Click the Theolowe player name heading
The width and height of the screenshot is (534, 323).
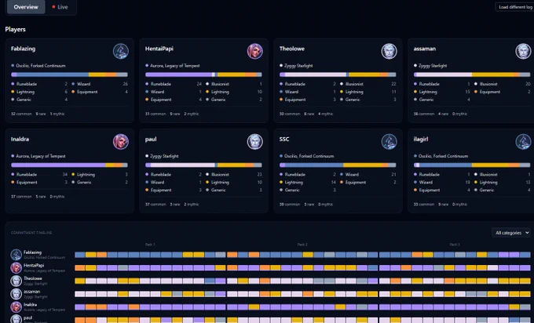[x=292, y=49]
